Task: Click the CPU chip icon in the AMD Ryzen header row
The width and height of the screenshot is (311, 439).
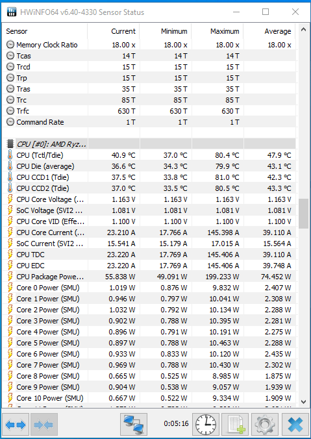Action: point(10,144)
